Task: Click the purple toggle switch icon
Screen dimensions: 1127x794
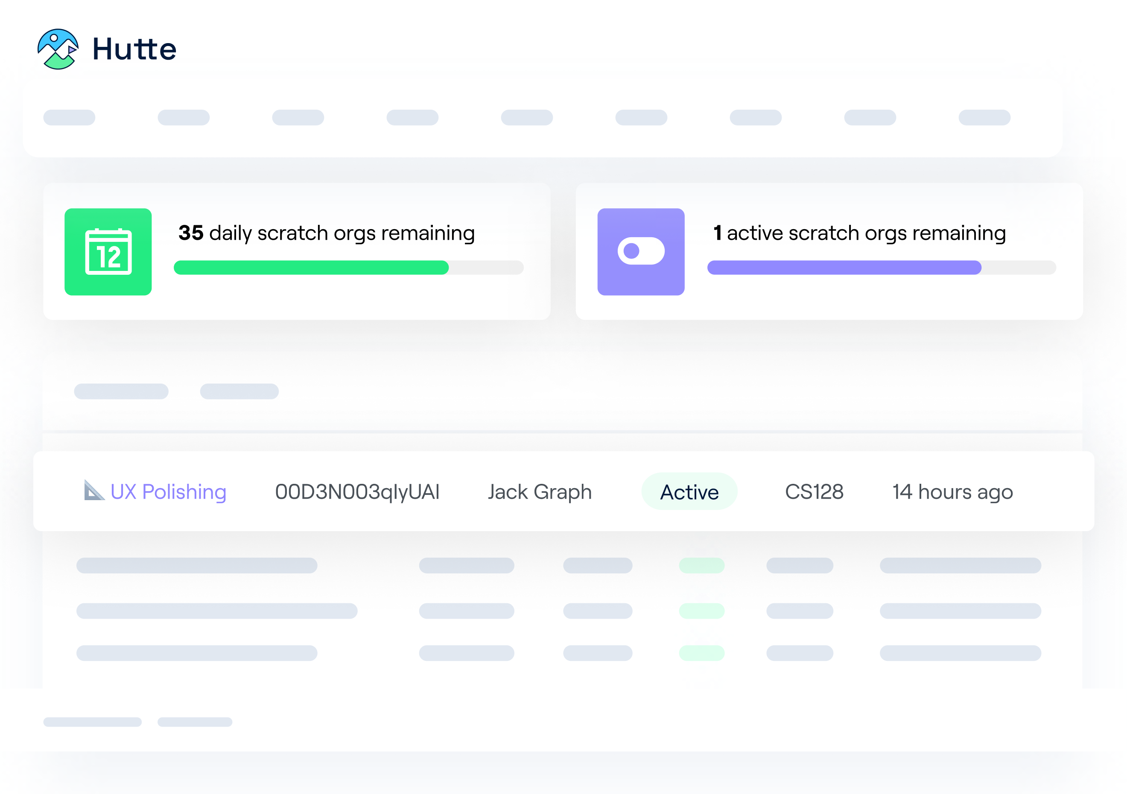Action: pyautogui.click(x=641, y=252)
